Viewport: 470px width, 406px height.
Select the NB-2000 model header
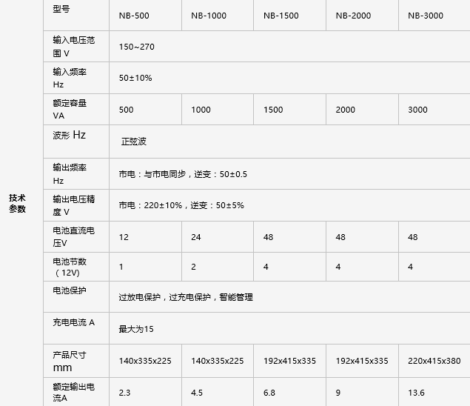point(353,16)
